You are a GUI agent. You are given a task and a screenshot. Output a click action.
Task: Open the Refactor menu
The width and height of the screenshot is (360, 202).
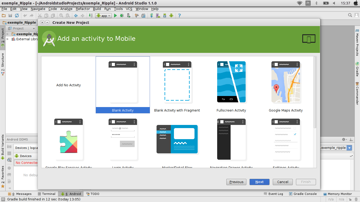83,9
